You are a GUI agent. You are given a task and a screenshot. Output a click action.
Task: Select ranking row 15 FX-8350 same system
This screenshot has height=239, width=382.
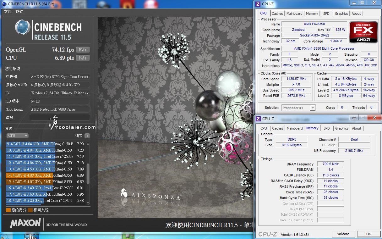[x=46, y=182]
